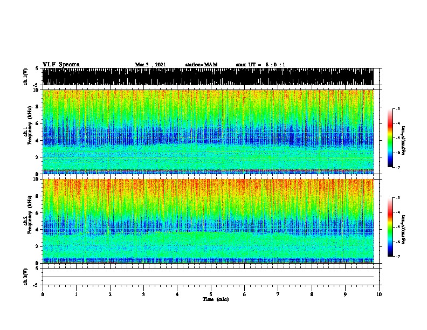Click the ch.1 spectrogram panel
Viewport: 427px width, 330px height.
pyautogui.click(x=208, y=132)
